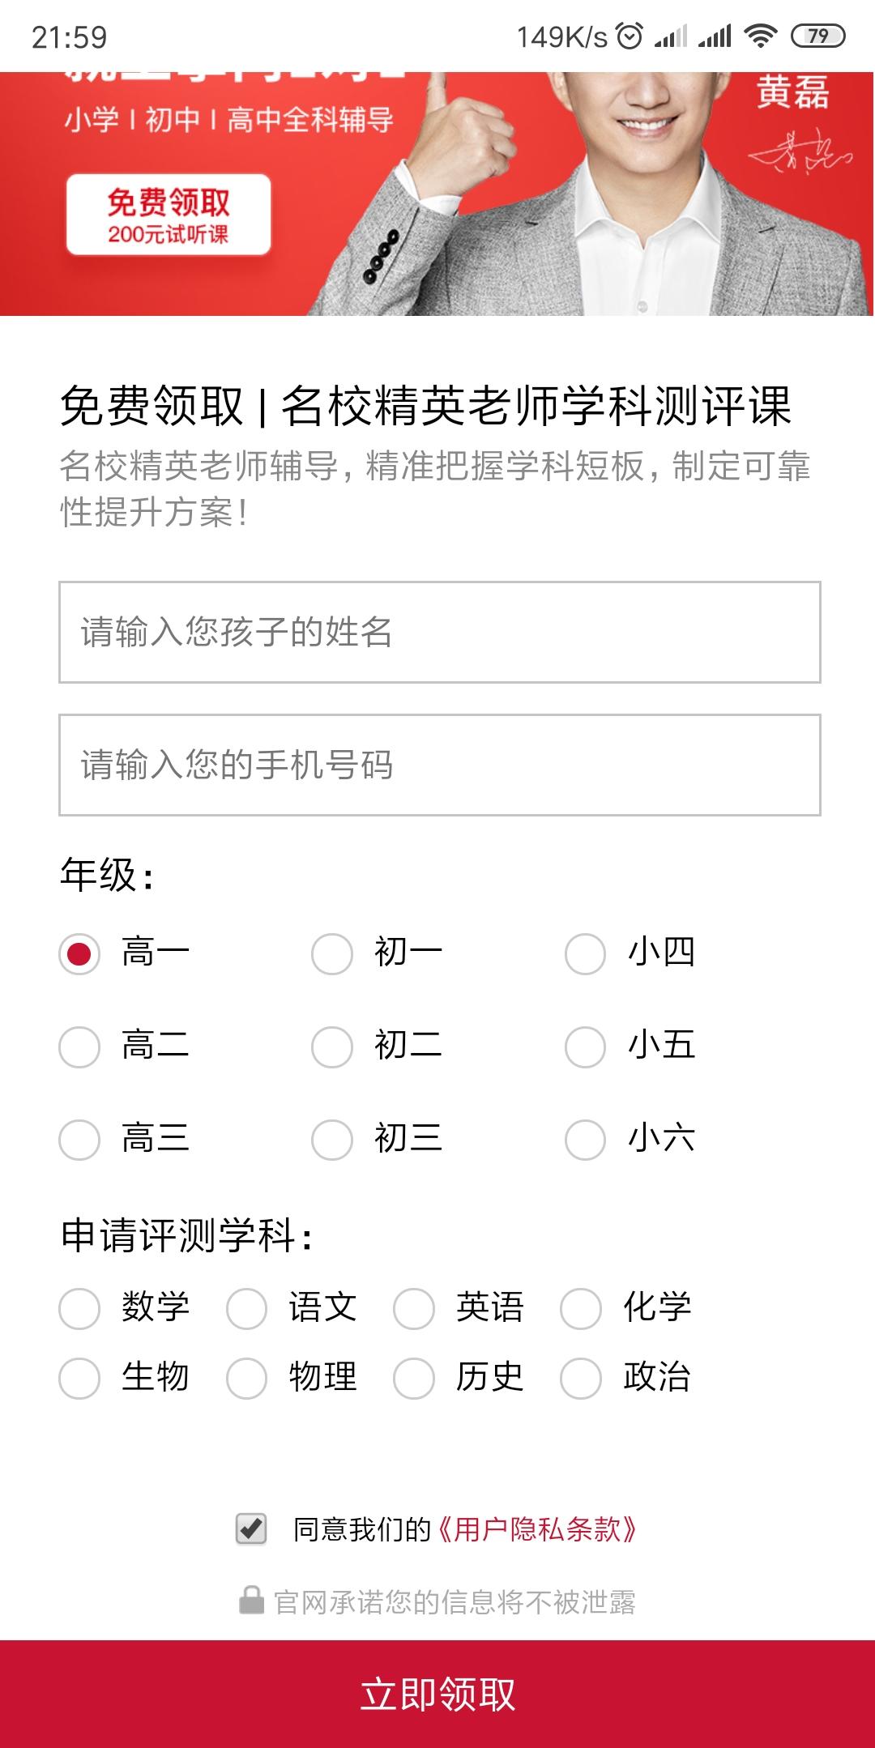The image size is (875, 1748).
Task: Choose the 初三 grade option
Action: [x=332, y=1140]
